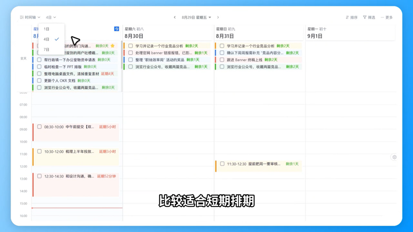
Task: Check off 确认下周周报需补充 task
Action: pyautogui.click(x=222, y=53)
